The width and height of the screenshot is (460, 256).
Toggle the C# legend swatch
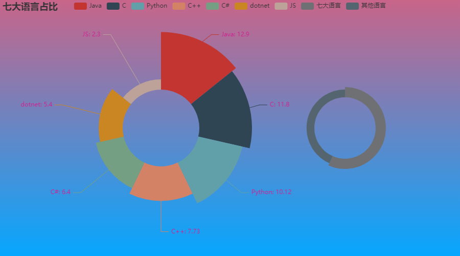[213, 6]
